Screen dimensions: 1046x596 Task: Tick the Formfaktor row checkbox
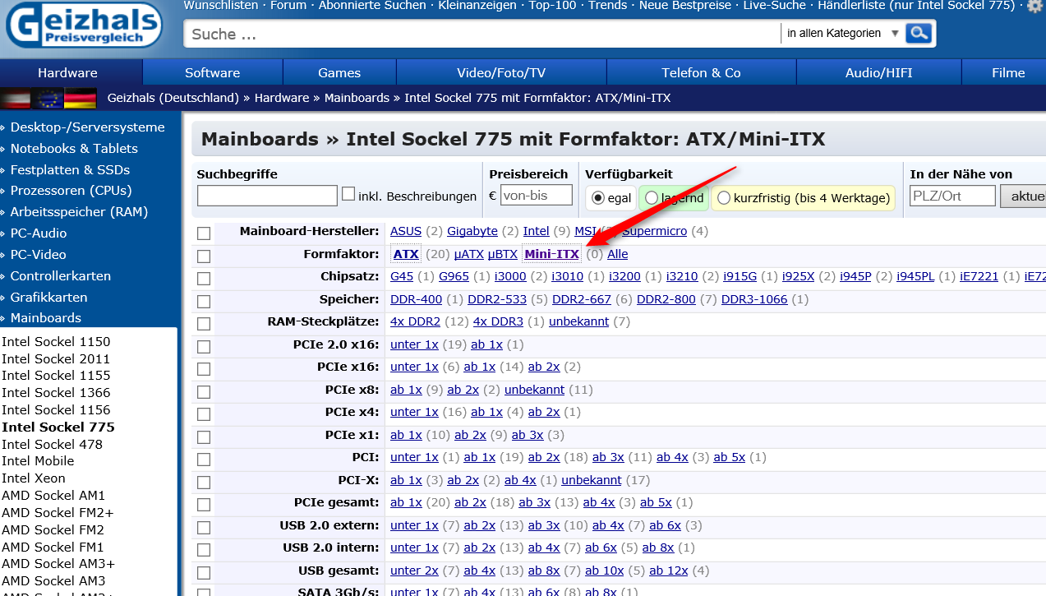[204, 256]
